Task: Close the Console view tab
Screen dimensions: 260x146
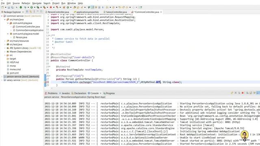Action: [100, 93]
